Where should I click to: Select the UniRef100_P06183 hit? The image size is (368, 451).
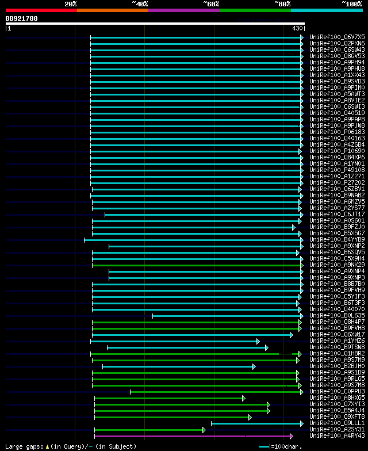337,132
